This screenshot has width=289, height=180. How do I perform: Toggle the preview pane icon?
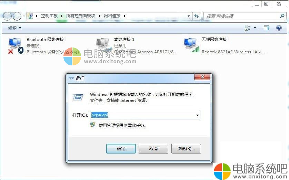266,28
